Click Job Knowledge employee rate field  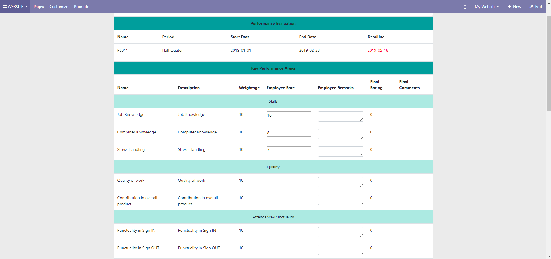(289, 115)
